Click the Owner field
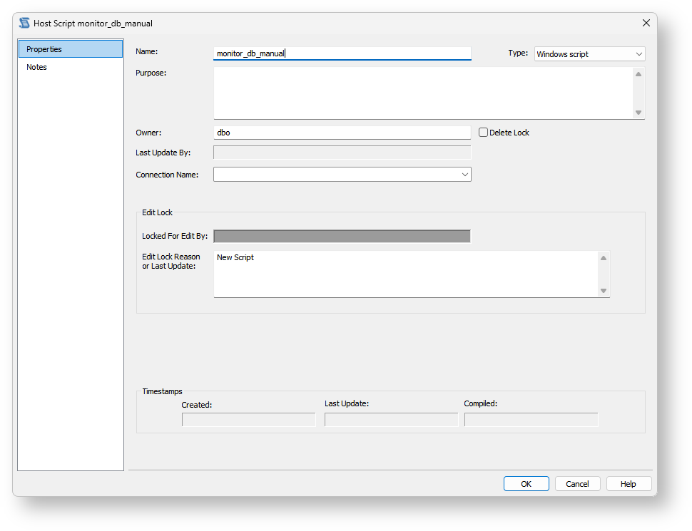This screenshot has height=531, width=692. (x=342, y=133)
